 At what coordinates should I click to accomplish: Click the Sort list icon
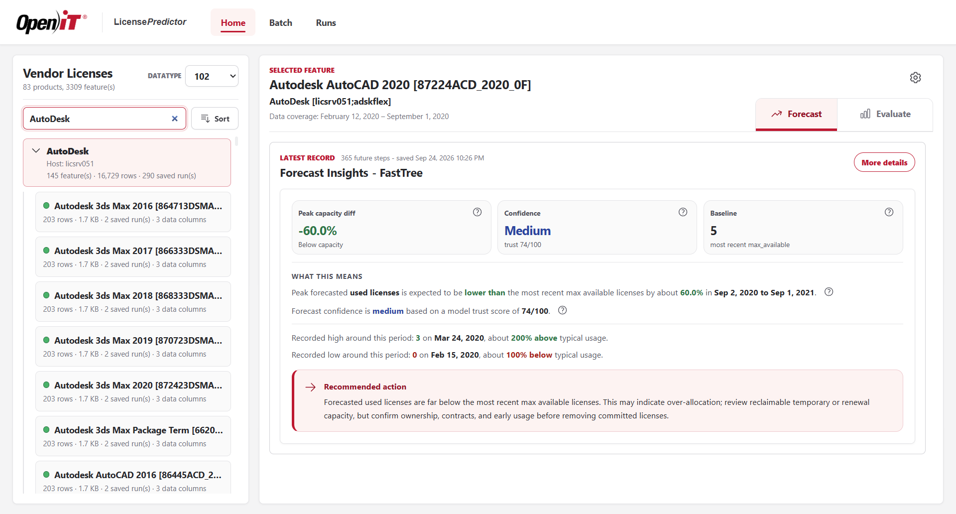pyautogui.click(x=205, y=119)
